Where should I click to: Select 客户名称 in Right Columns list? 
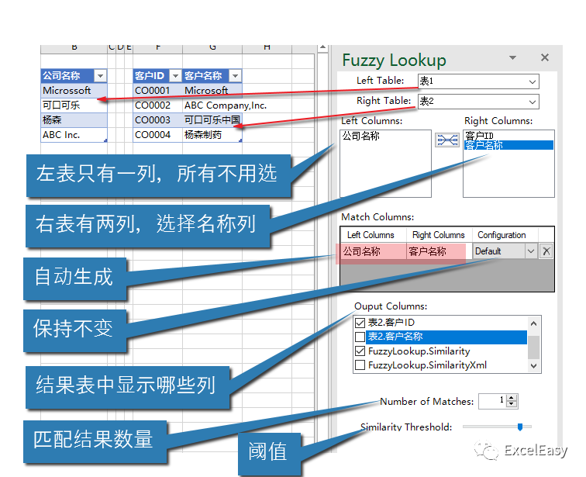508,145
